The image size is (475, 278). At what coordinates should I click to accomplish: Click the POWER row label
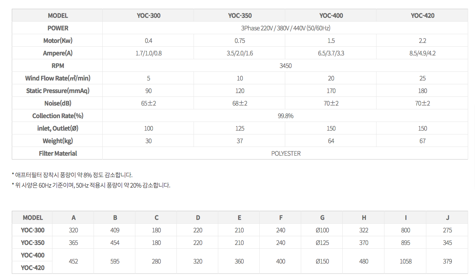tap(58, 28)
